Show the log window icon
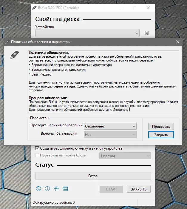This screenshot has height=209, width=187. click(65, 189)
